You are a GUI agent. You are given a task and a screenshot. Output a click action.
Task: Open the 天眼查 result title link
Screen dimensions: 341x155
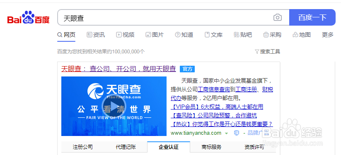(119, 69)
